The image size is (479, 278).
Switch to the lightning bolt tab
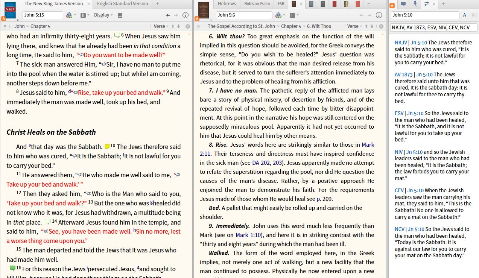tap(415, 4)
